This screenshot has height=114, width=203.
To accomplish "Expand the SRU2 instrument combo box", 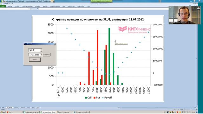I will pos(41,50).
